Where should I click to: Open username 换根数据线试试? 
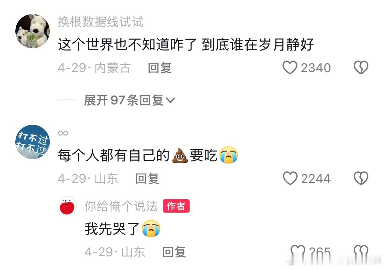tap(101, 22)
